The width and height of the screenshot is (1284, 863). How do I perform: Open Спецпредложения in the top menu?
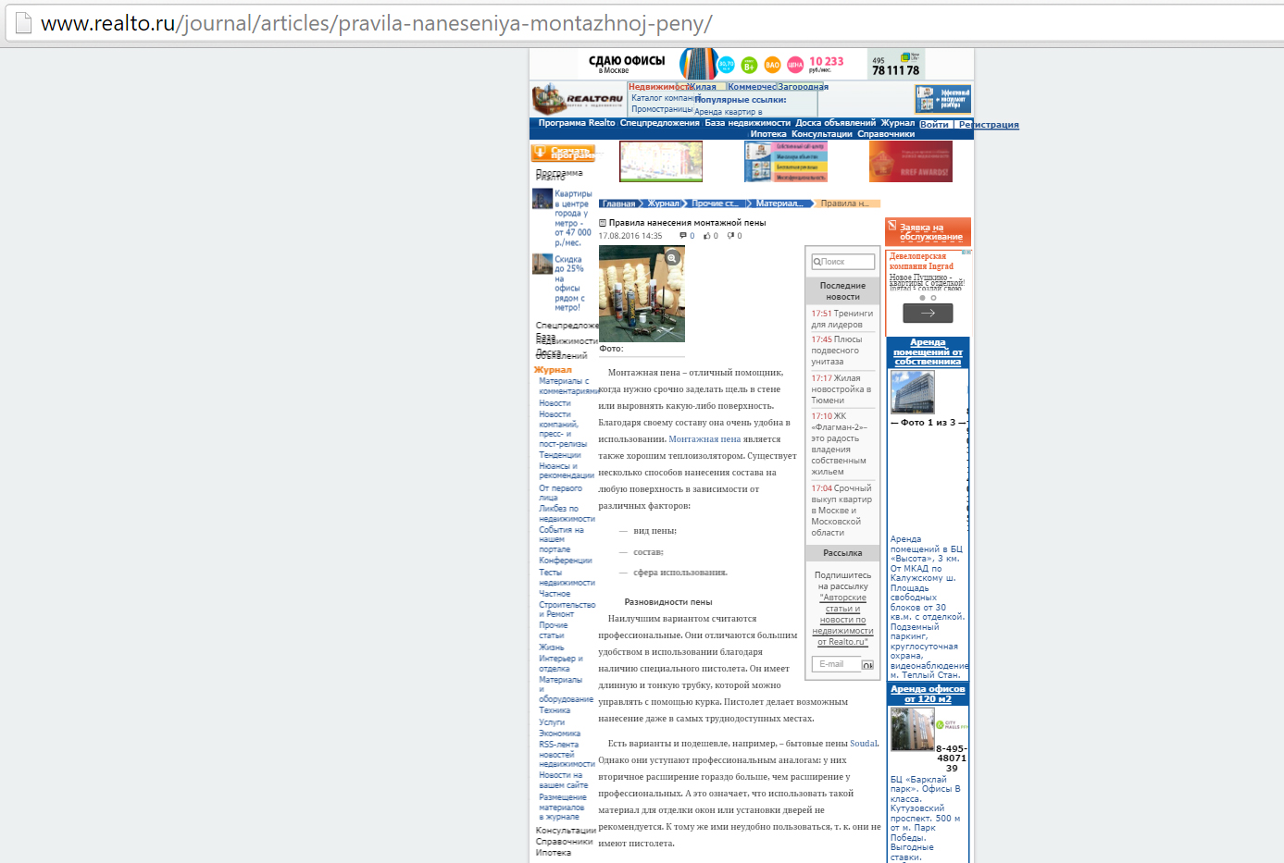660,123
